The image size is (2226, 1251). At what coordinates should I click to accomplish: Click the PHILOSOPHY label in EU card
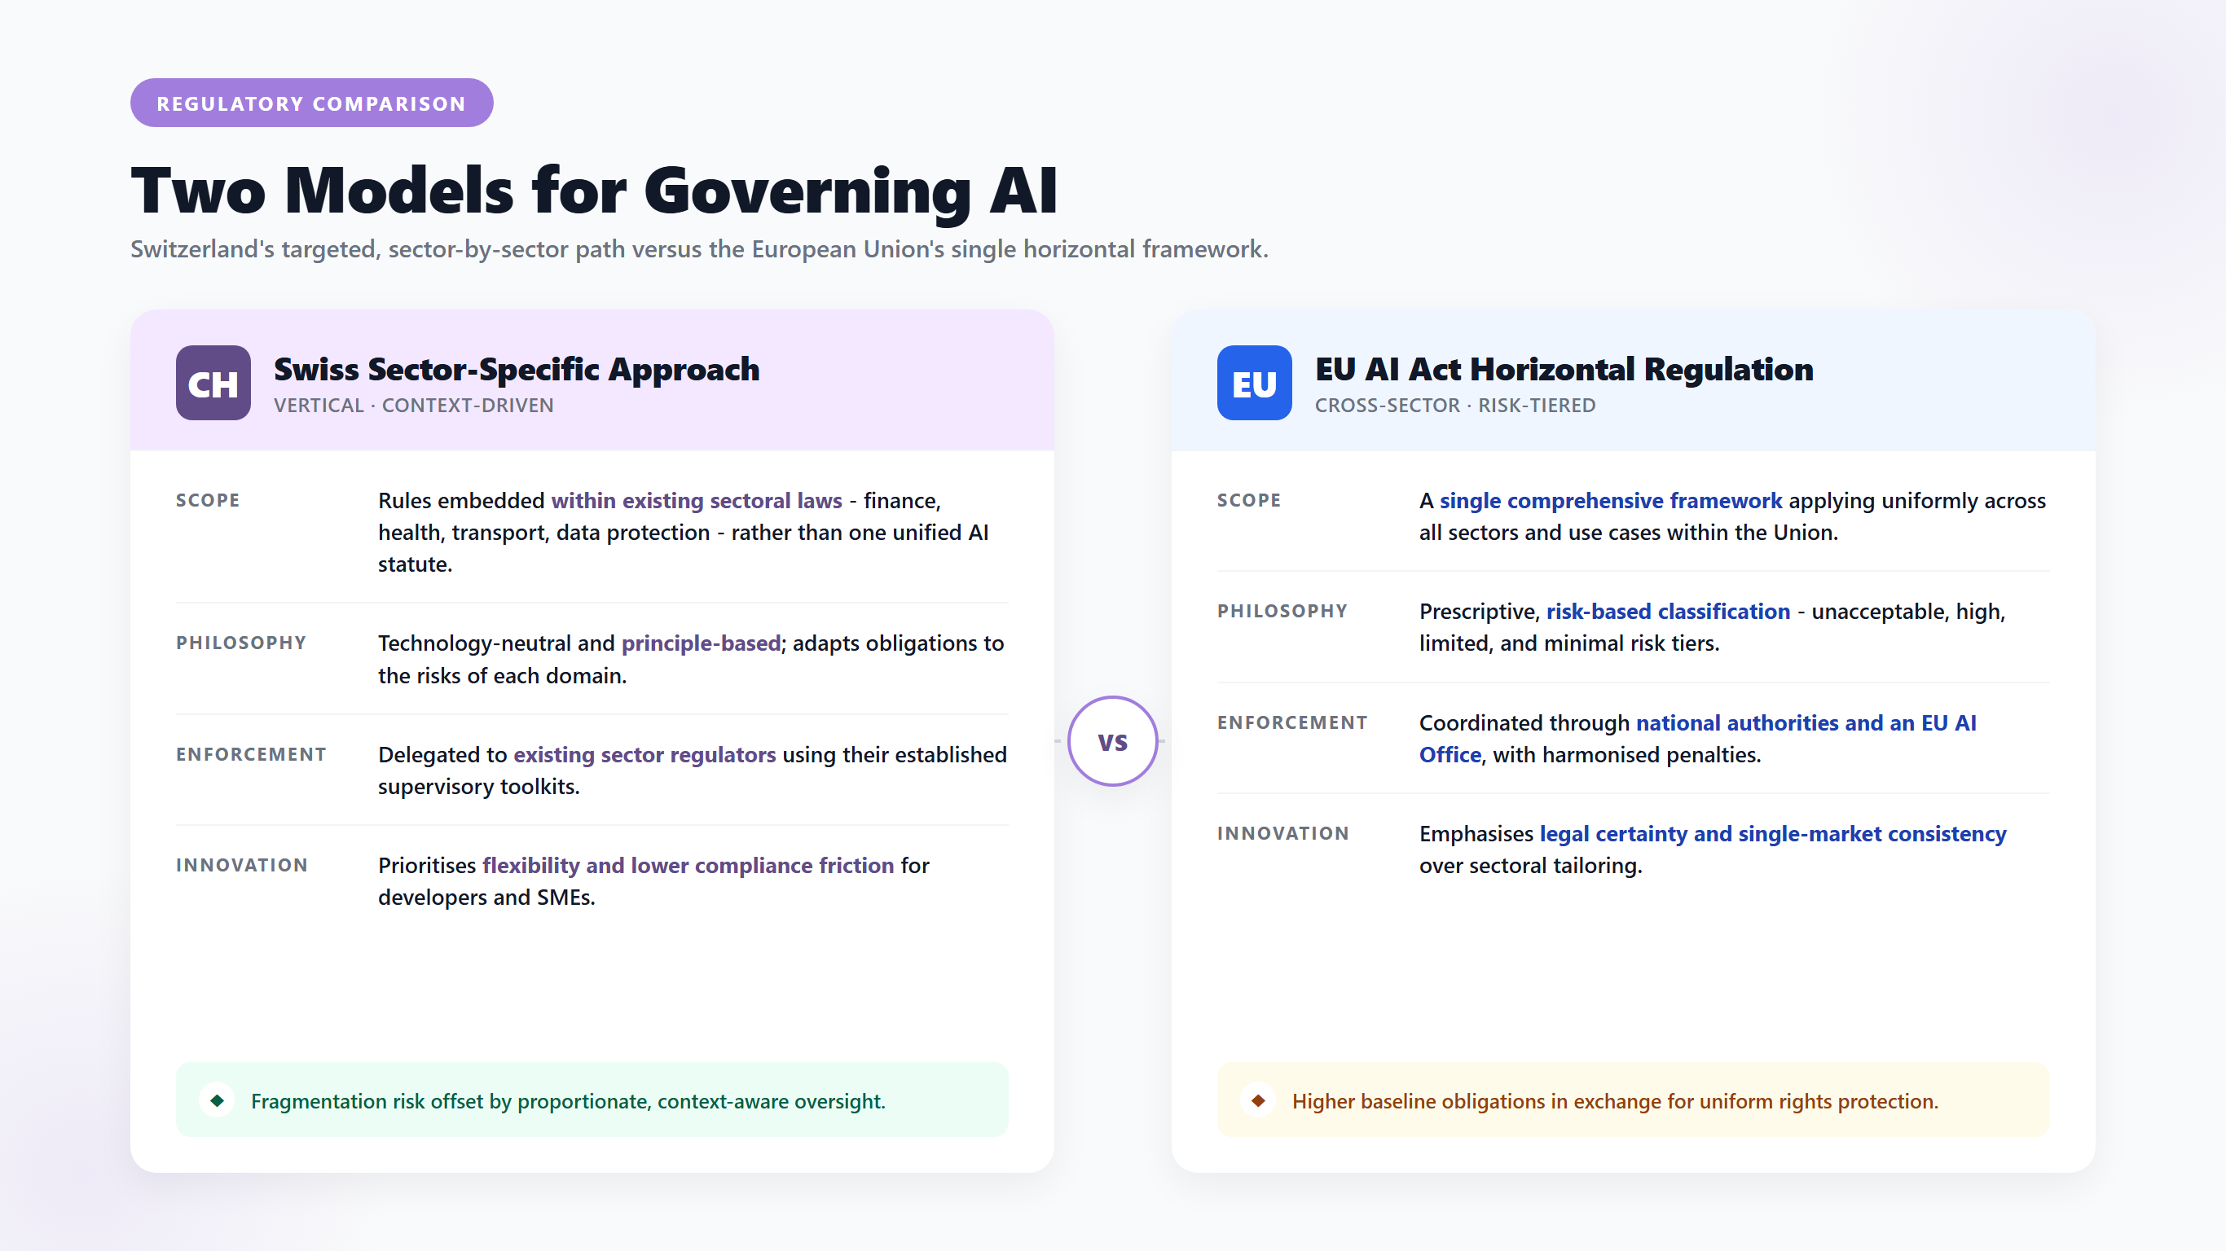[1282, 611]
